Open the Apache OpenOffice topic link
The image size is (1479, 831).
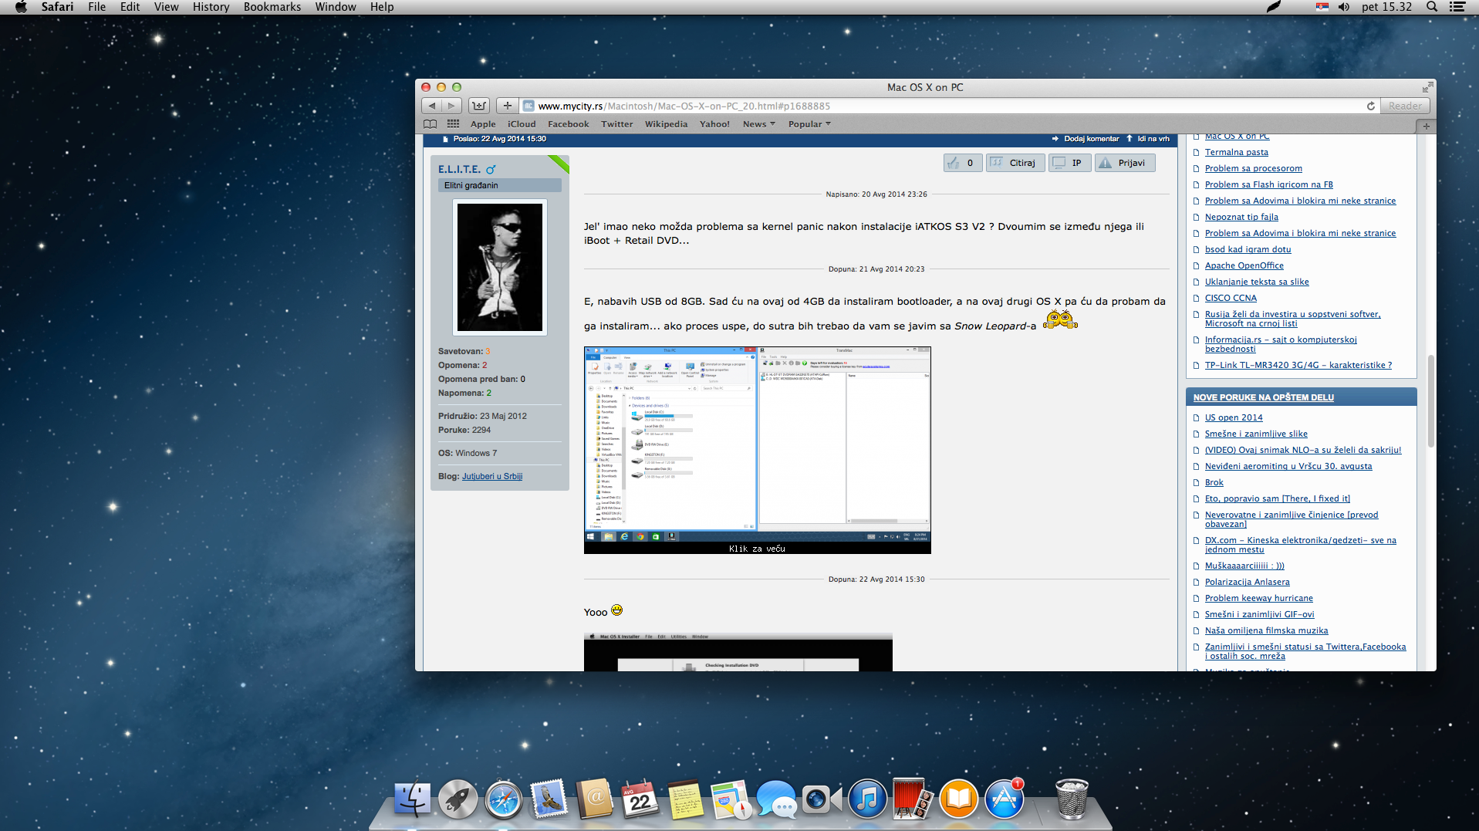[1244, 265]
